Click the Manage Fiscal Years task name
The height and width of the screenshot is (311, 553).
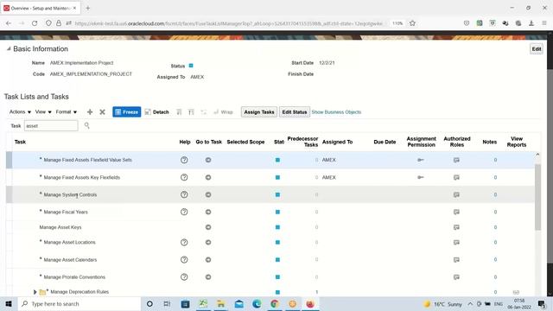click(x=66, y=212)
